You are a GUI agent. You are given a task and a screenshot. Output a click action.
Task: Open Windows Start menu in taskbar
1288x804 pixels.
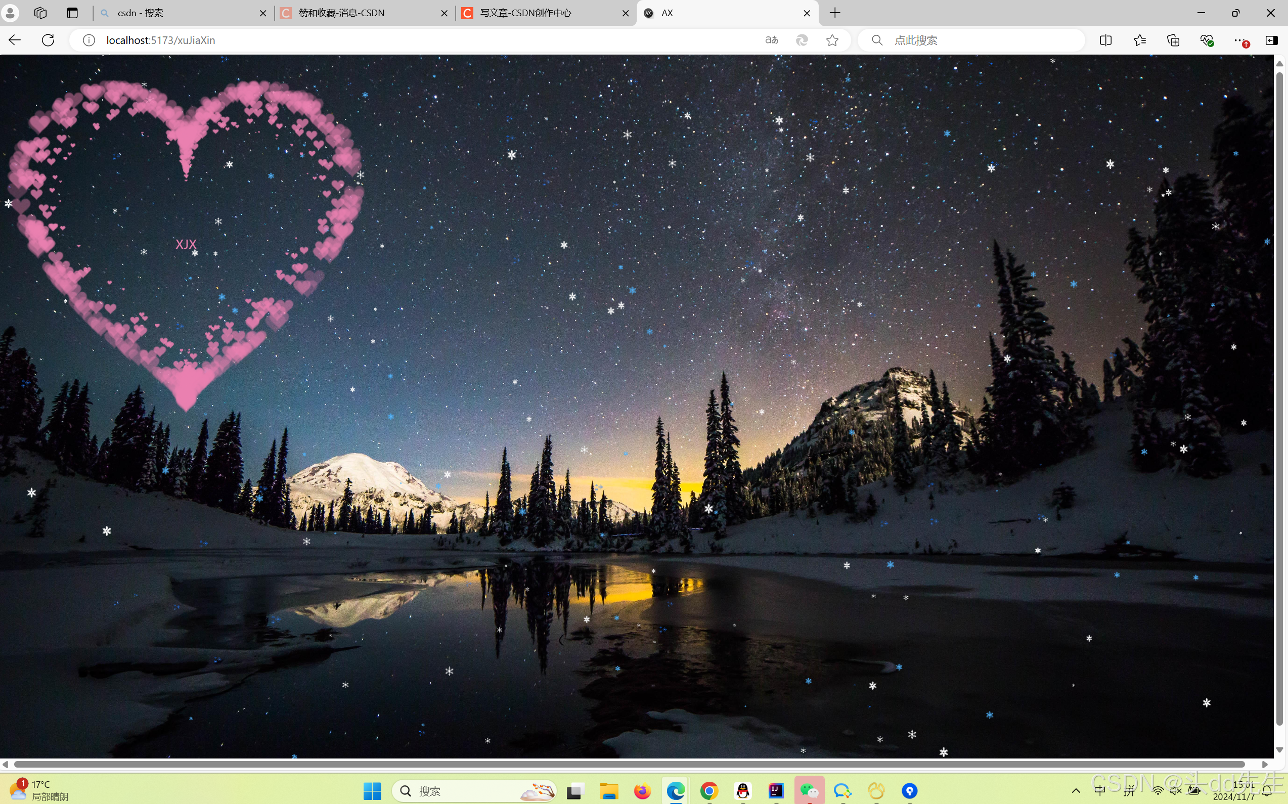pos(372,791)
